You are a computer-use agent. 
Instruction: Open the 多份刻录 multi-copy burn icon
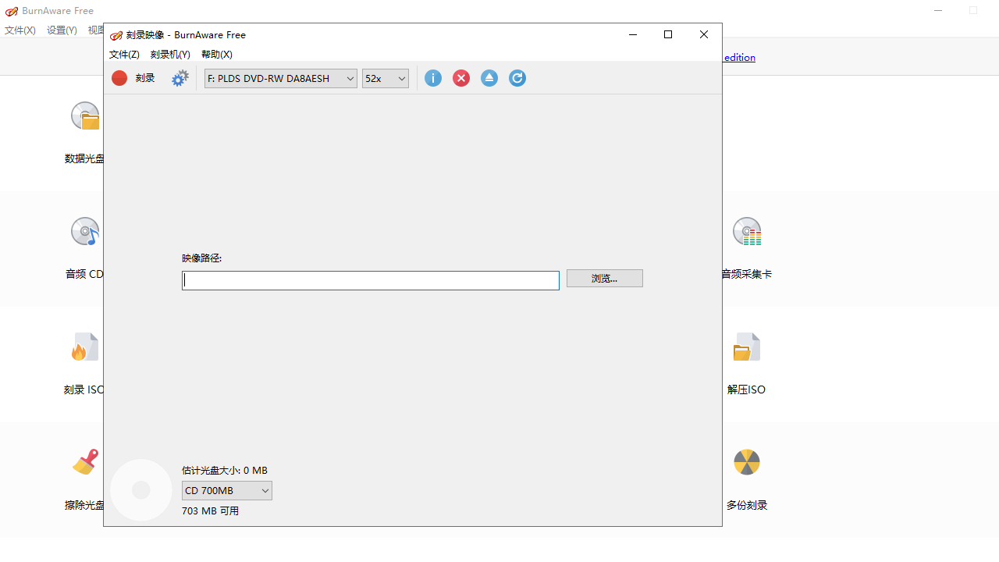(747, 462)
